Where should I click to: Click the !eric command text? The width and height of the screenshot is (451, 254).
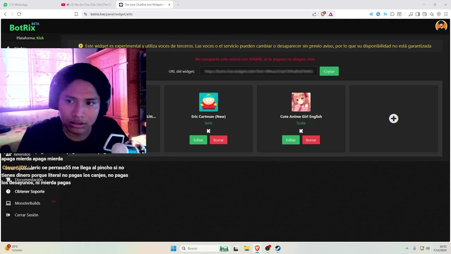[209, 123]
